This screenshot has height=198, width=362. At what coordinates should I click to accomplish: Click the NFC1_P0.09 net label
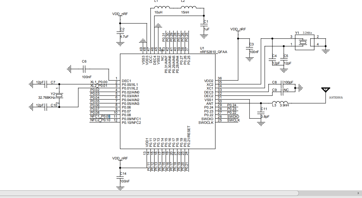pyautogui.click(x=100, y=116)
